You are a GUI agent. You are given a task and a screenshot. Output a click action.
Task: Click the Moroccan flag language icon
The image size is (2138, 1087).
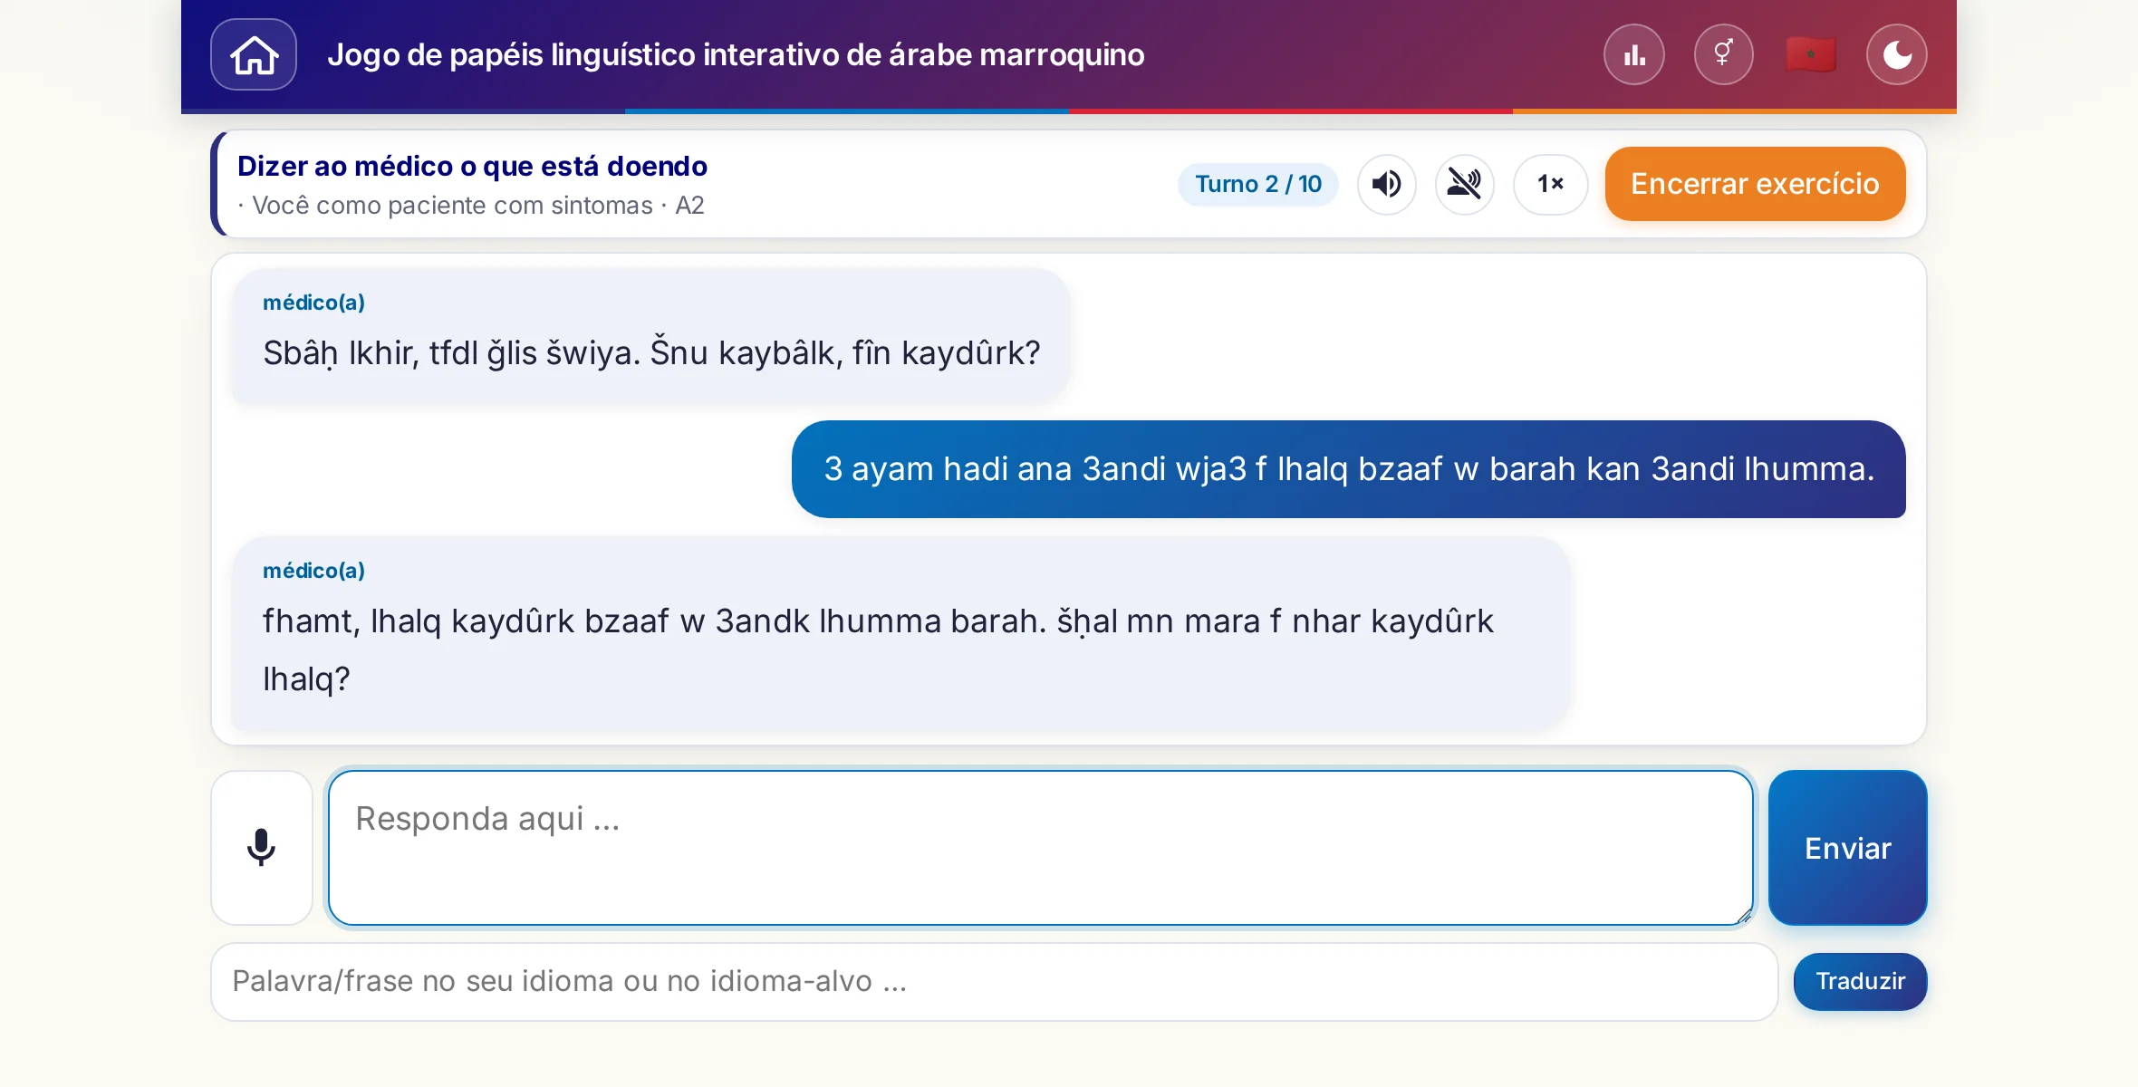pos(1810,54)
